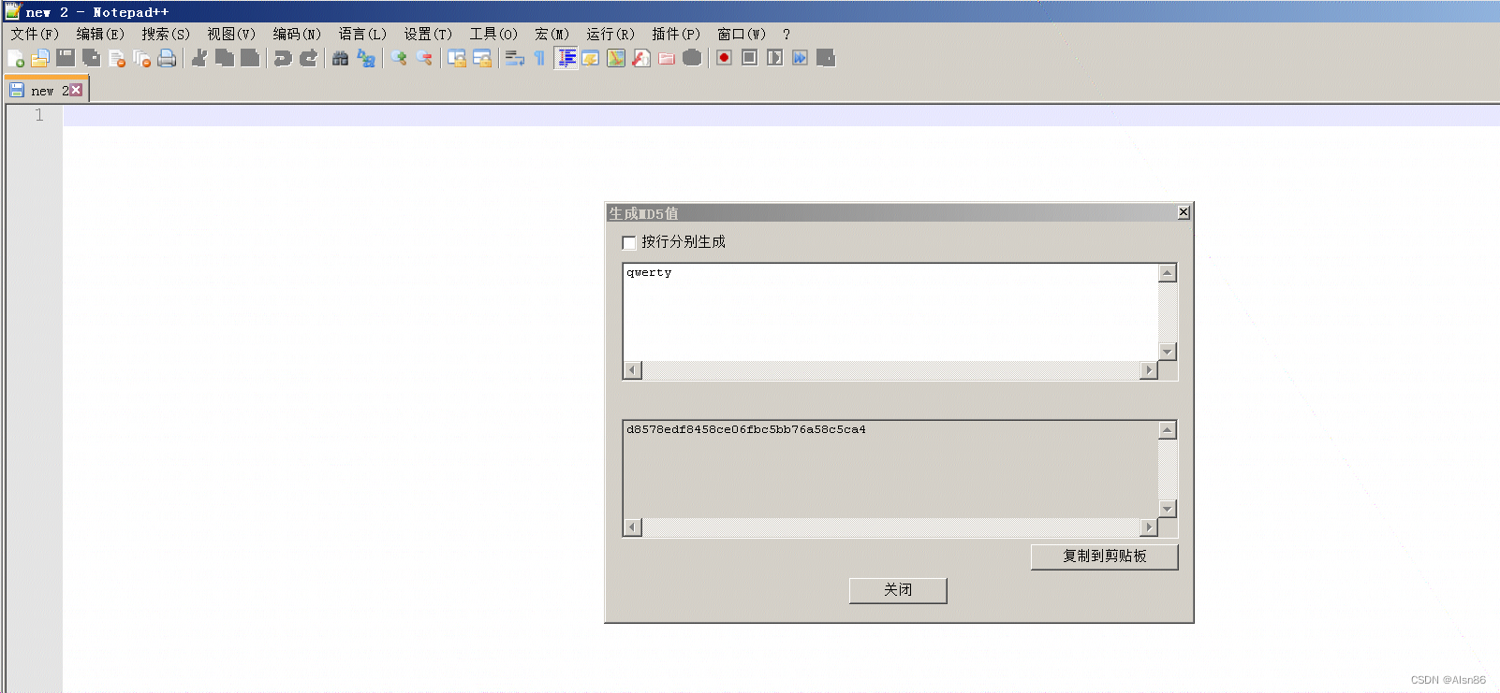
Task: Click the Save file toolbar icon
Action: (x=66, y=58)
